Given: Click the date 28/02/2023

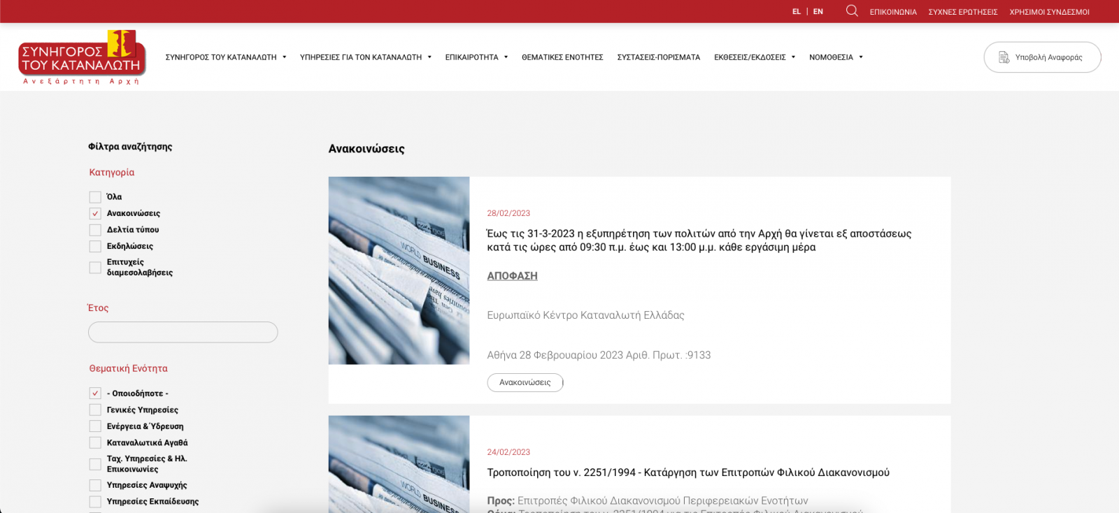Looking at the screenshot, I should point(508,213).
